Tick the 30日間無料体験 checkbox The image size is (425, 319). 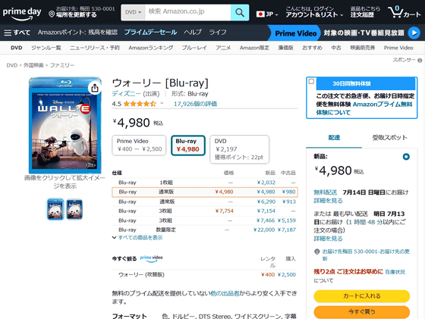click(x=311, y=81)
